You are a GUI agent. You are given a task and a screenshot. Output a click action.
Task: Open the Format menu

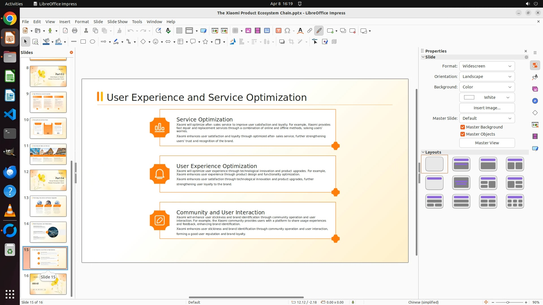(x=82, y=22)
